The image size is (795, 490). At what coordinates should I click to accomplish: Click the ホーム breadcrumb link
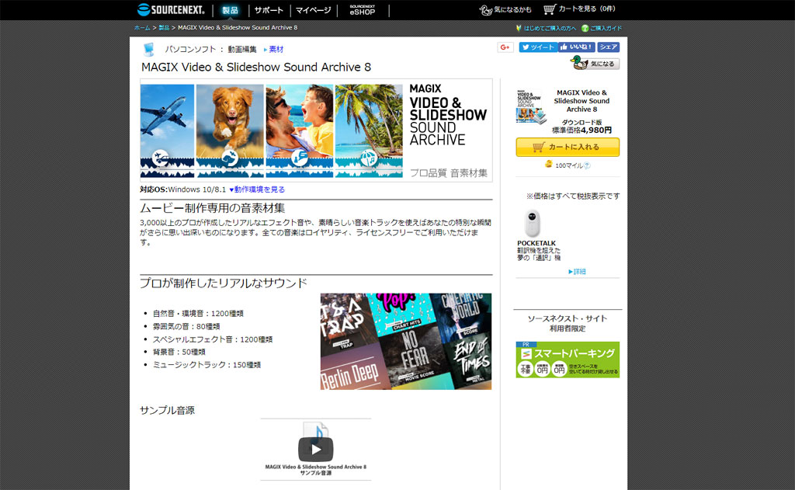point(141,27)
